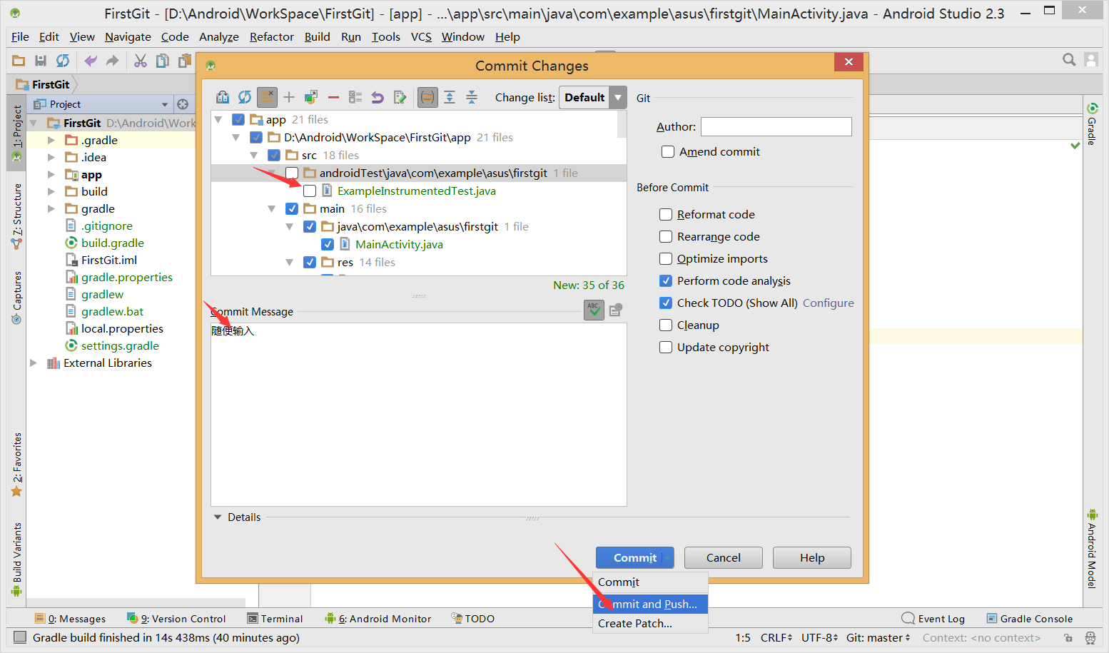Click the plus icon in commit dialog toolbar
The height and width of the screenshot is (653, 1109).
click(x=289, y=97)
